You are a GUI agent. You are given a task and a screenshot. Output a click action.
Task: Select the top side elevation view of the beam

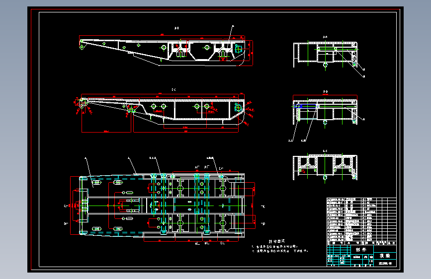[x=166, y=50]
